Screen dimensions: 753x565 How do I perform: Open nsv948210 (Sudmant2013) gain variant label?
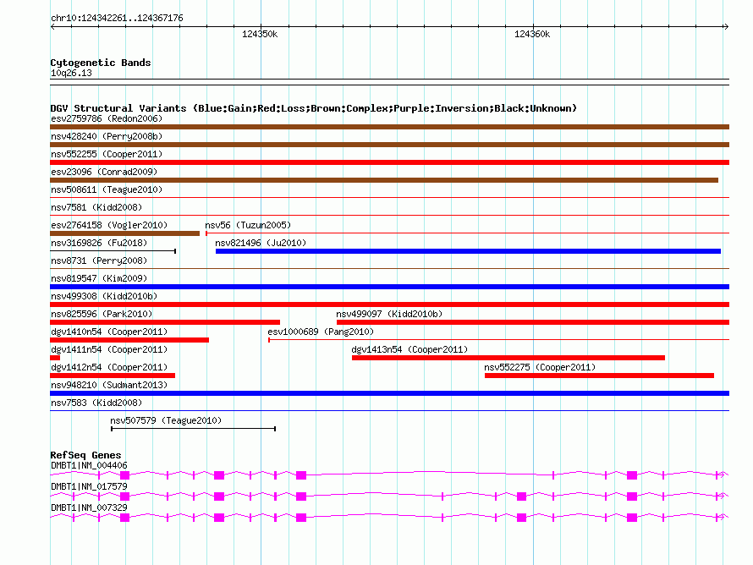[109, 385]
